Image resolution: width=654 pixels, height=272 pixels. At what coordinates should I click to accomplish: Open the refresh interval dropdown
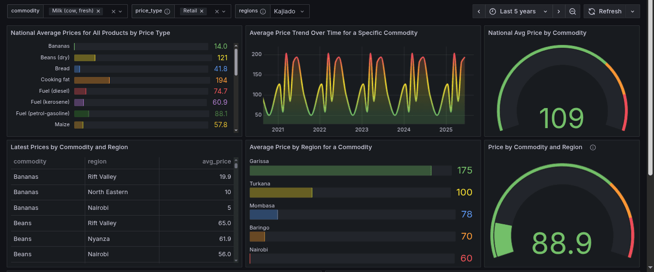coord(632,11)
